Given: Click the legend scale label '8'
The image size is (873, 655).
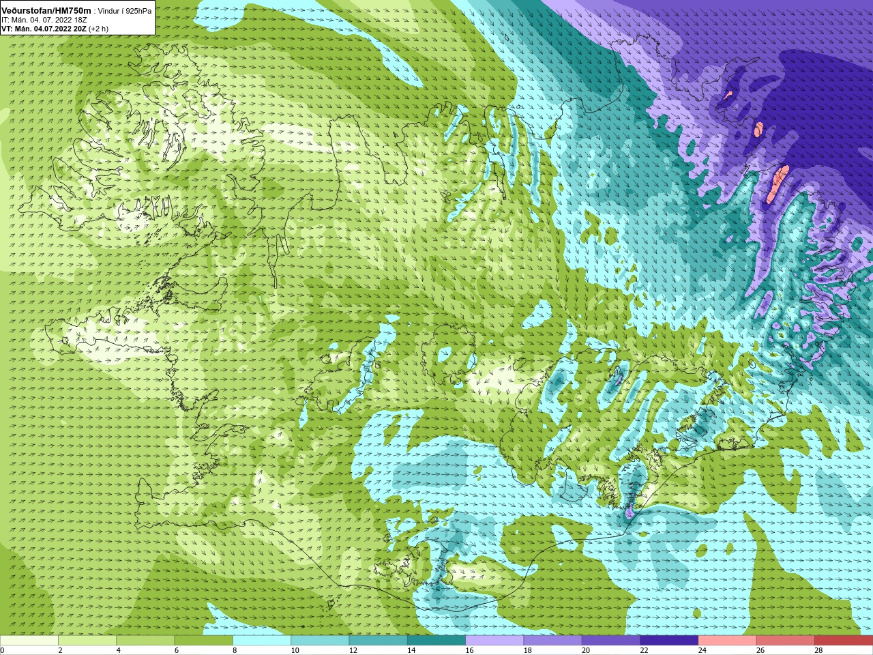Looking at the screenshot, I should tap(235, 650).
